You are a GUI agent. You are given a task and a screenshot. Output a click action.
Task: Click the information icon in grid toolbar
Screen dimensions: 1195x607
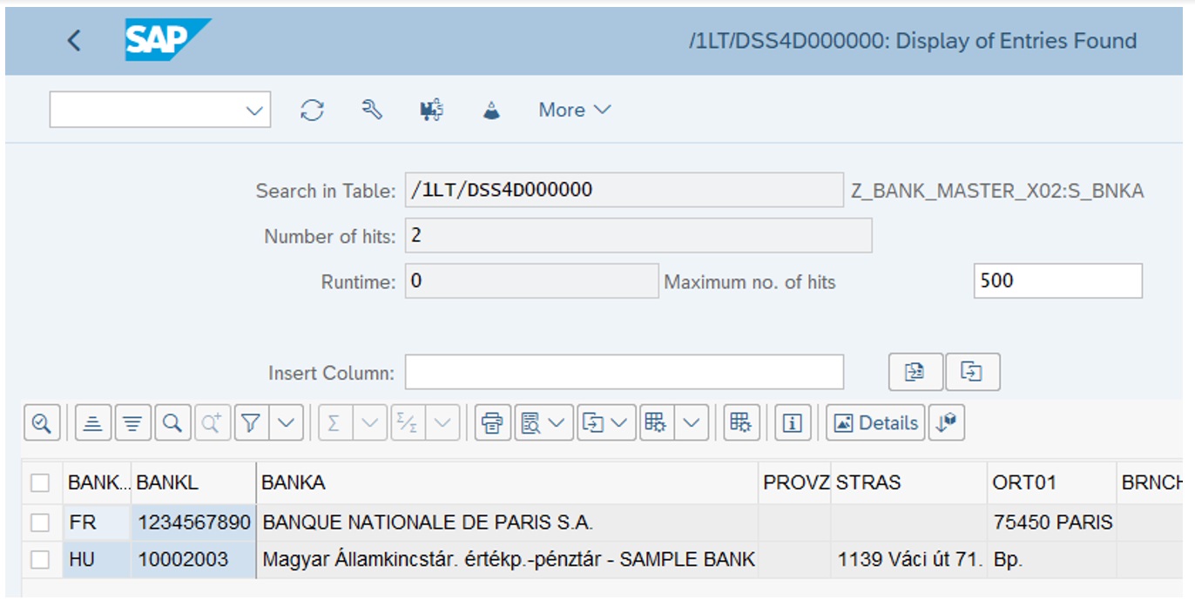tap(792, 423)
